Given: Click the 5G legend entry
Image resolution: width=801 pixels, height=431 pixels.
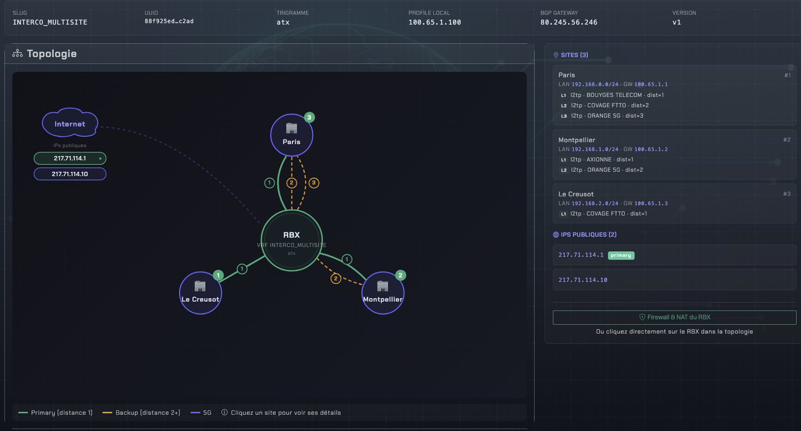Looking at the screenshot, I should click(x=201, y=412).
